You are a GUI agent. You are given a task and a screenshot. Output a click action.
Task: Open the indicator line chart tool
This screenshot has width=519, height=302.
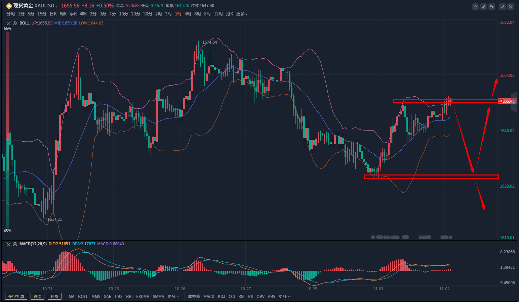pos(476,7)
